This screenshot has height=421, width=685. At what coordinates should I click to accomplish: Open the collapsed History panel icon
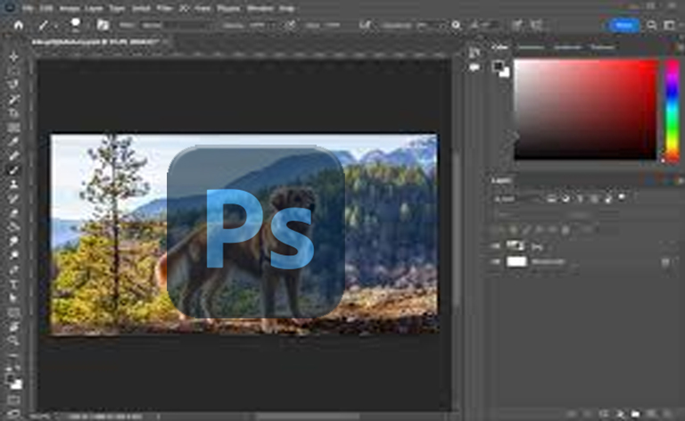coord(474,53)
